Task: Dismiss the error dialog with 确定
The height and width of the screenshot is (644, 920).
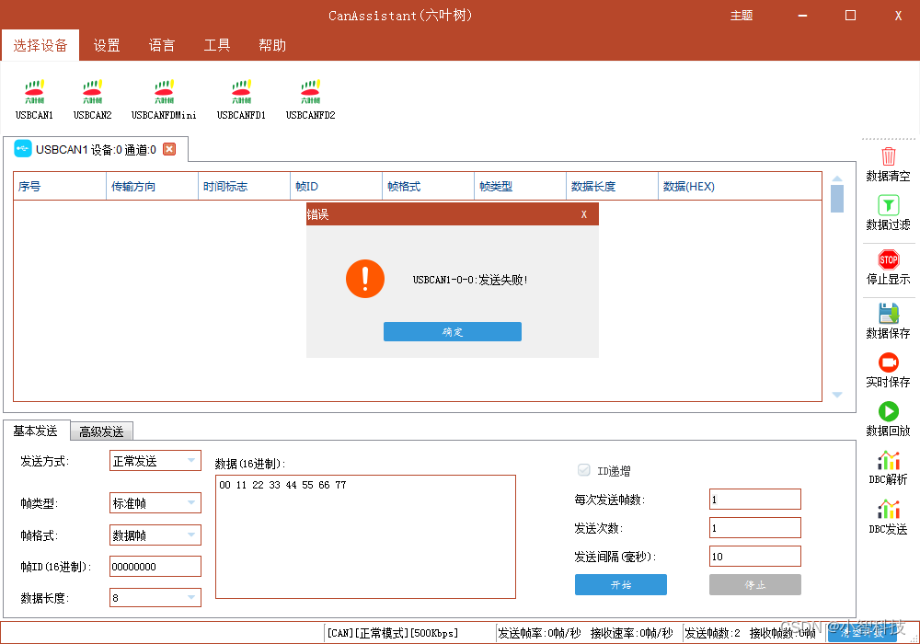Action: [x=452, y=331]
